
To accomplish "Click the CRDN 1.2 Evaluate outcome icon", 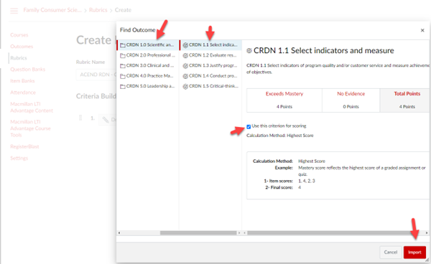I will (185, 56).
